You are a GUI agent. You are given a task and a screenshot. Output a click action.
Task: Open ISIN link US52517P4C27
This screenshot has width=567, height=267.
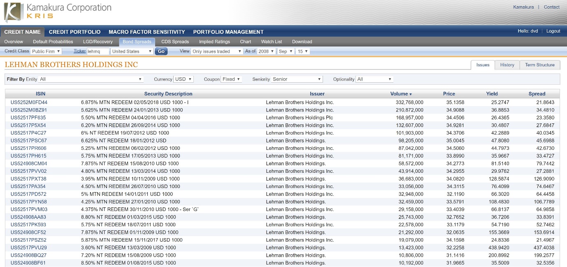tap(28, 133)
